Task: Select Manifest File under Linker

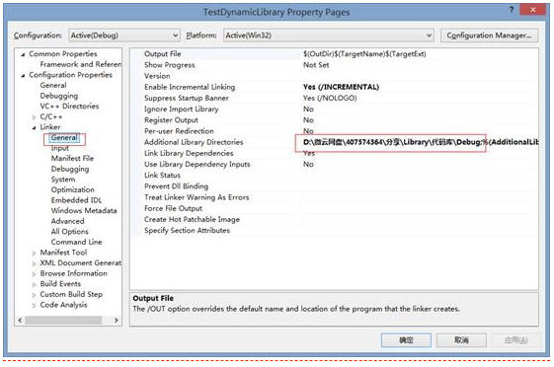Action: pos(72,158)
